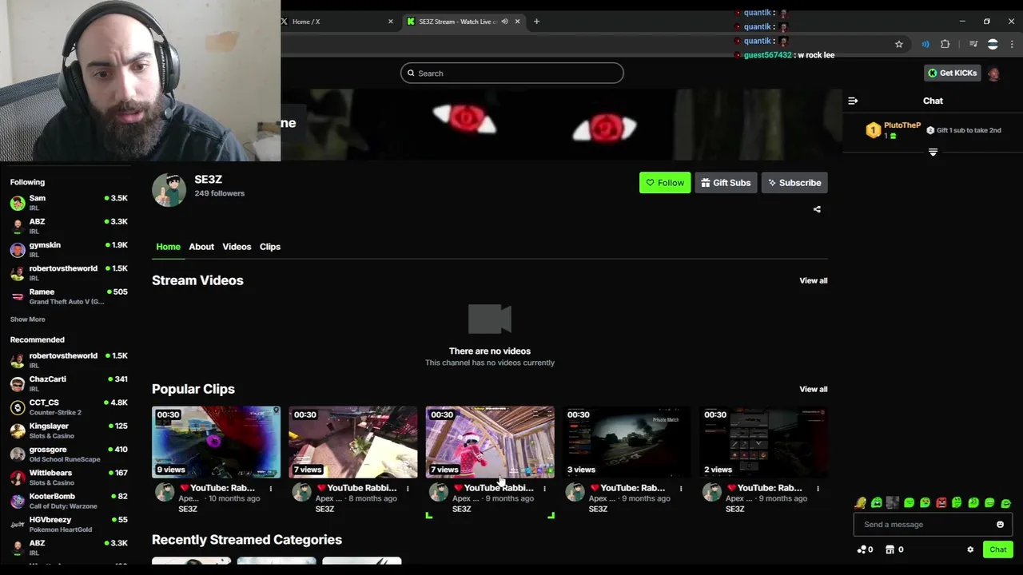The height and width of the screenshot is (575, 1023).
Task: Collapse the chat panel with the arrow icon
Action: [x=853, y=101]
